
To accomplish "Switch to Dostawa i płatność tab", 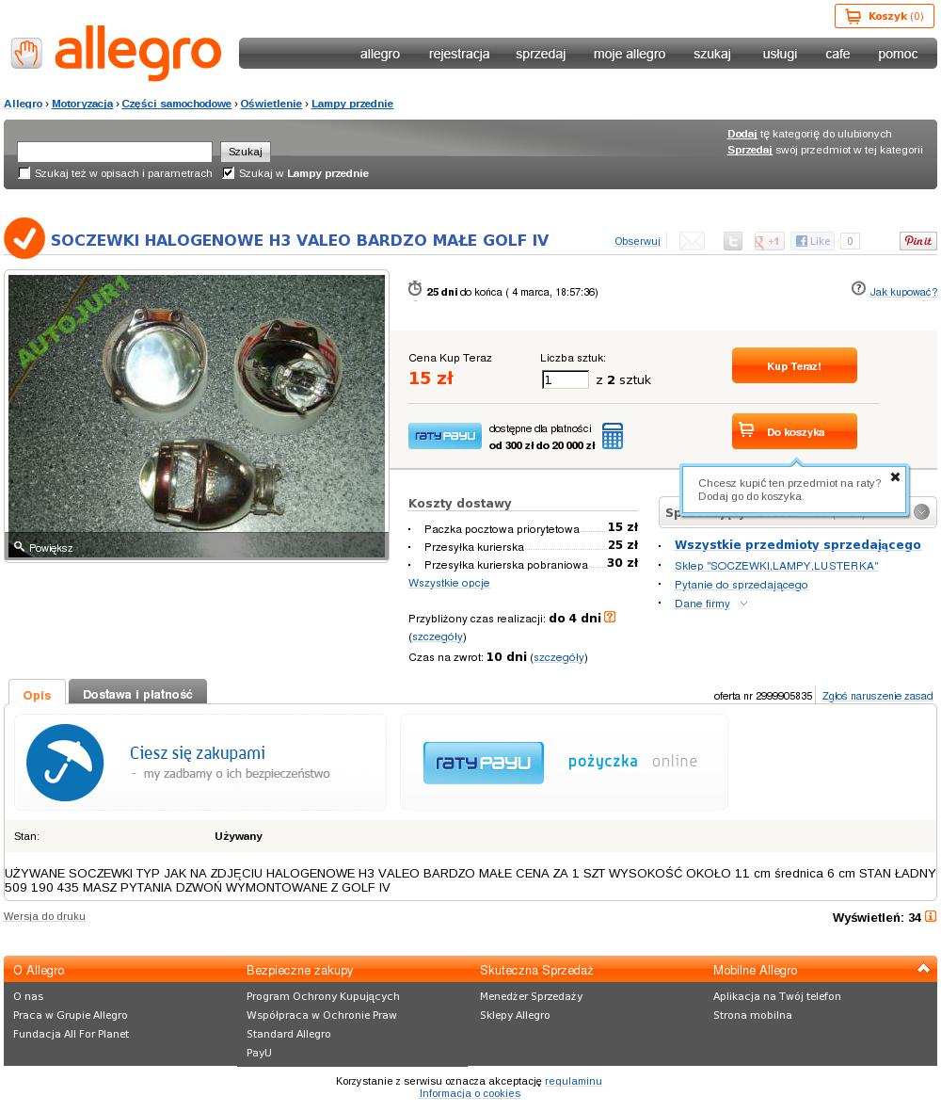I will point(137,692).
